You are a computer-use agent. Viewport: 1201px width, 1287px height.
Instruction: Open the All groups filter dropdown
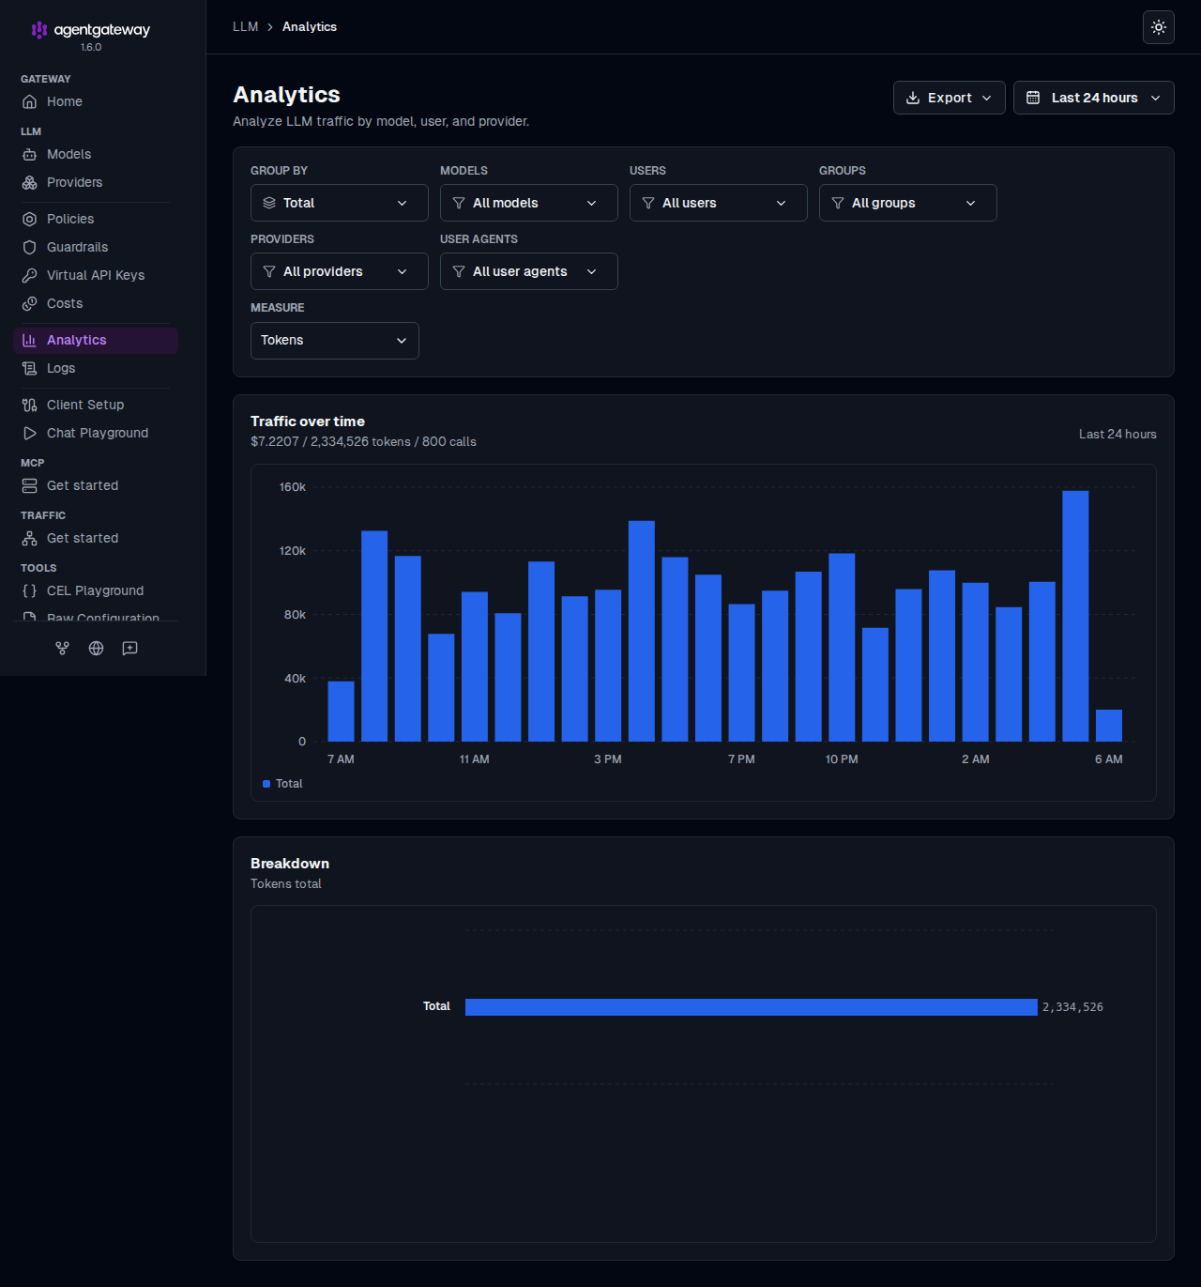(x=908, y=203)
